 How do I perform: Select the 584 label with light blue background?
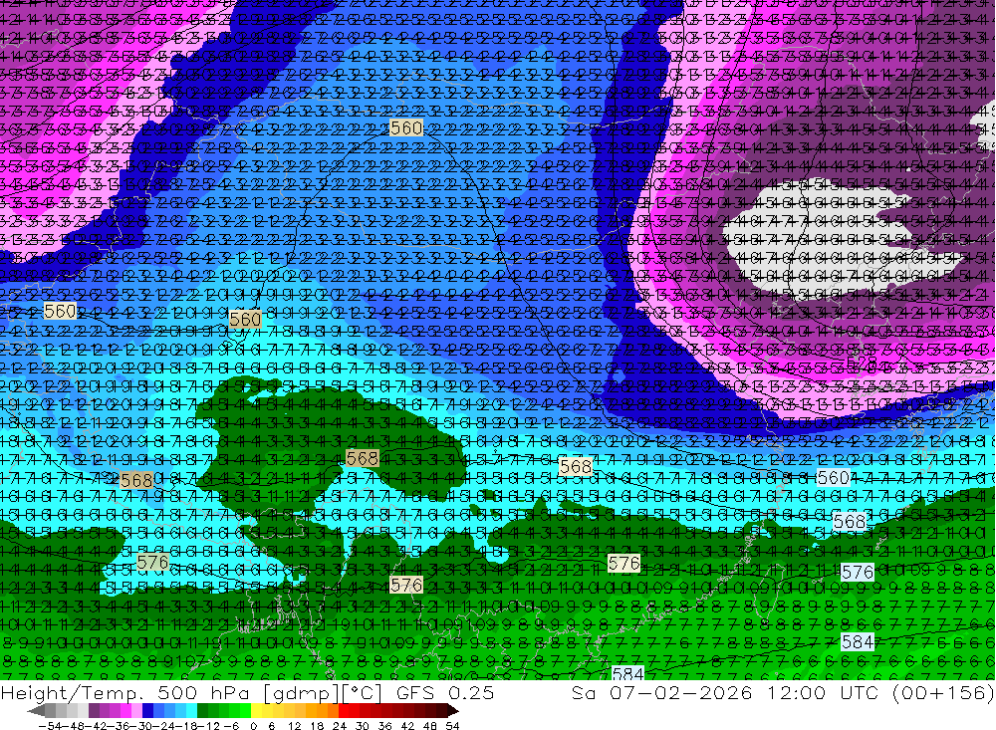[858, 641]
